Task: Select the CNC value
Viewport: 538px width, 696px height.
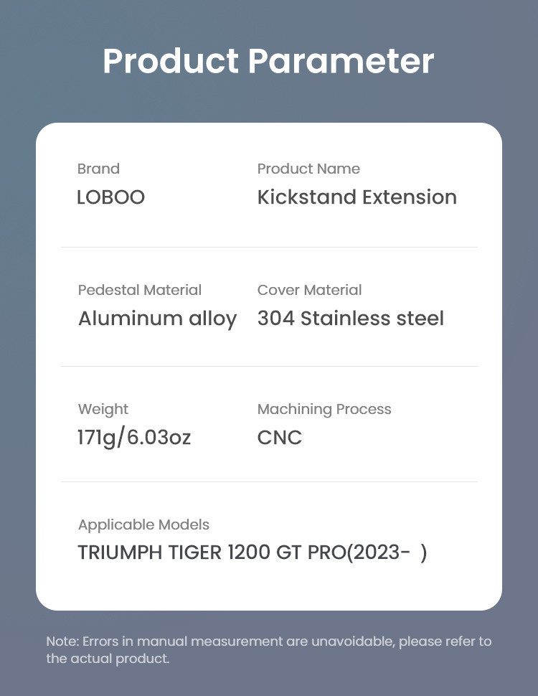Action: point(280,437)
